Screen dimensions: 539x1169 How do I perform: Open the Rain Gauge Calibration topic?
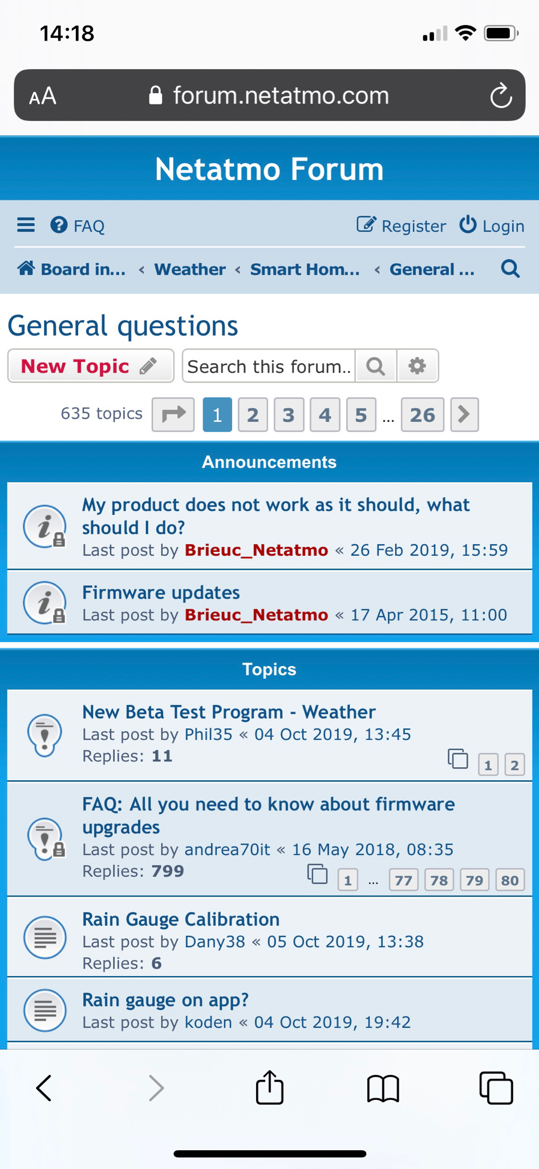(181, 919)
